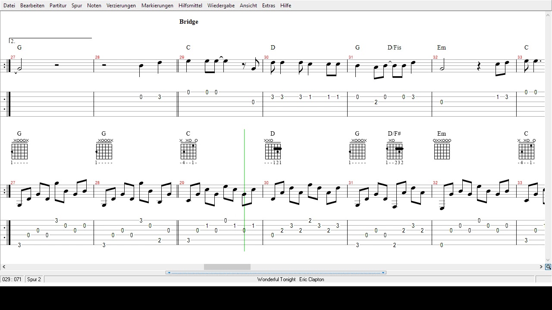
Task: Click the Em chord name in top track
Action: [x=442, y=47]
